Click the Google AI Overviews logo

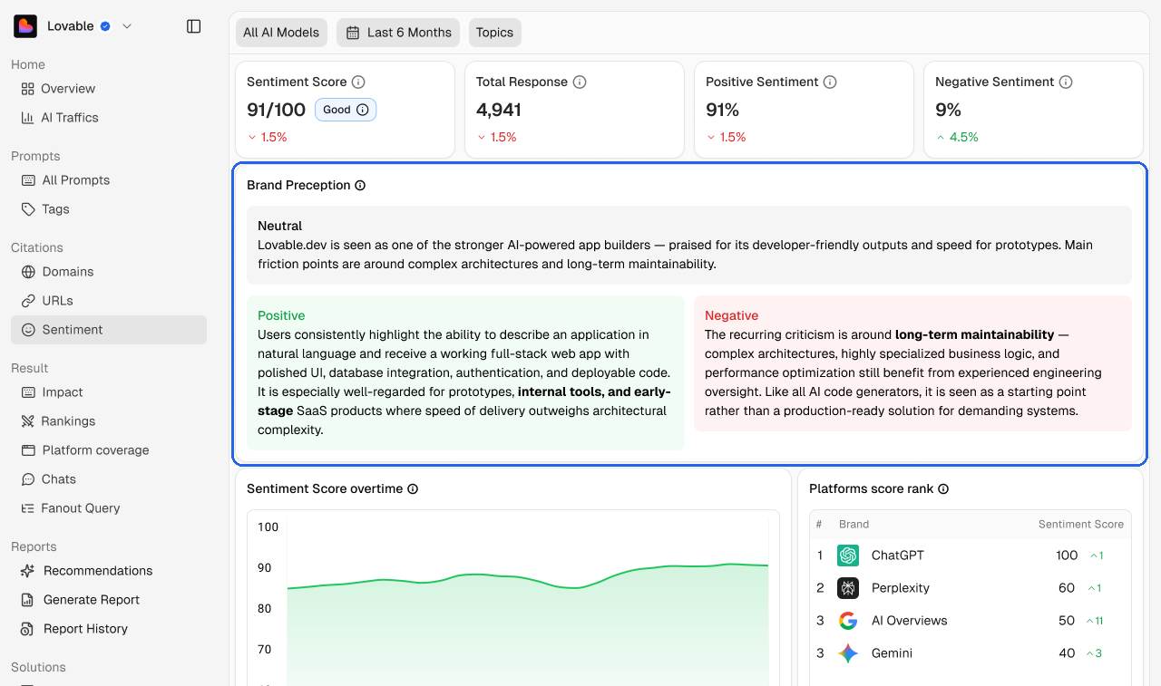(x=848, y=621)
